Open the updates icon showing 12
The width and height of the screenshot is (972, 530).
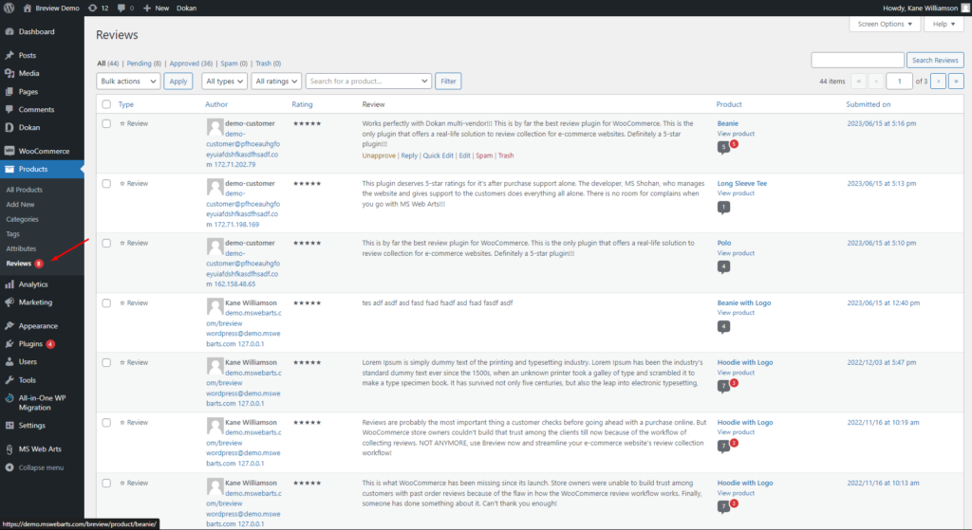pos(93,8)
